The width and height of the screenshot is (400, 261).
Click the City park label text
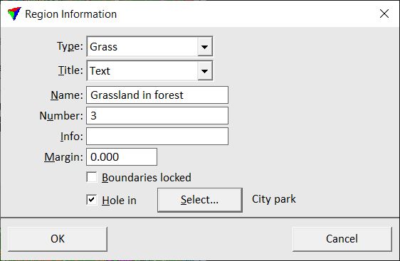pos(274,199)
